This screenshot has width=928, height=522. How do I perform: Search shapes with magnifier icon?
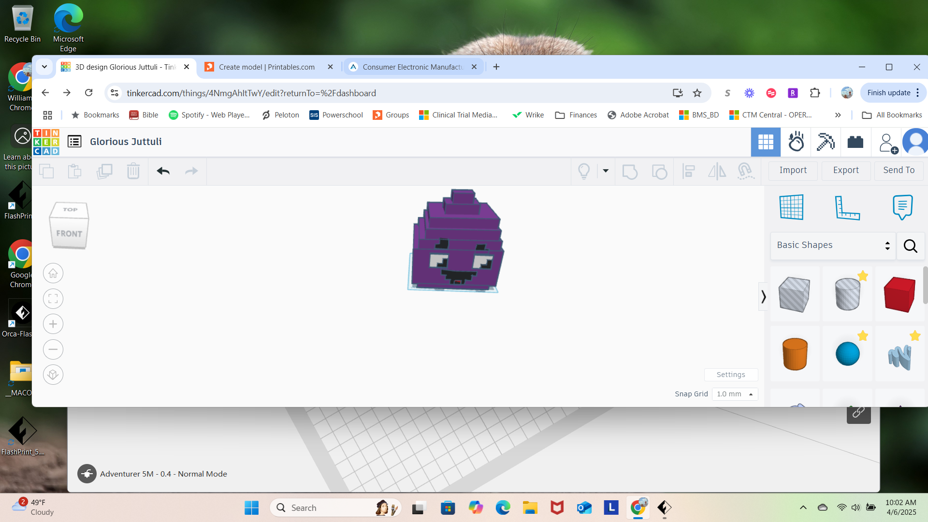(911, 246)
